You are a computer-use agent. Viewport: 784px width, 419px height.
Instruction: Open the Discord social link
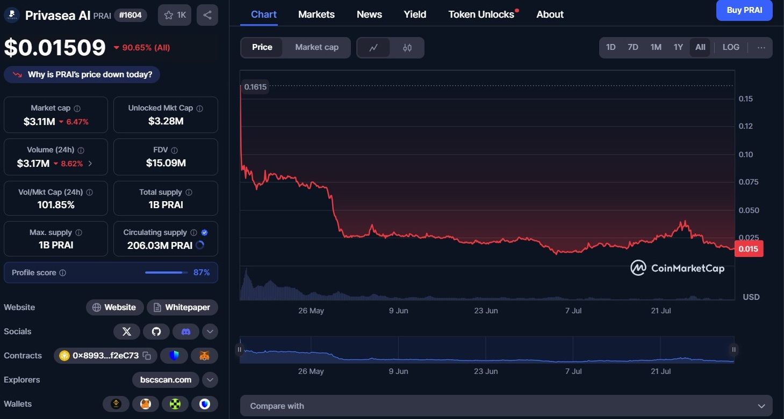point(186,332)
